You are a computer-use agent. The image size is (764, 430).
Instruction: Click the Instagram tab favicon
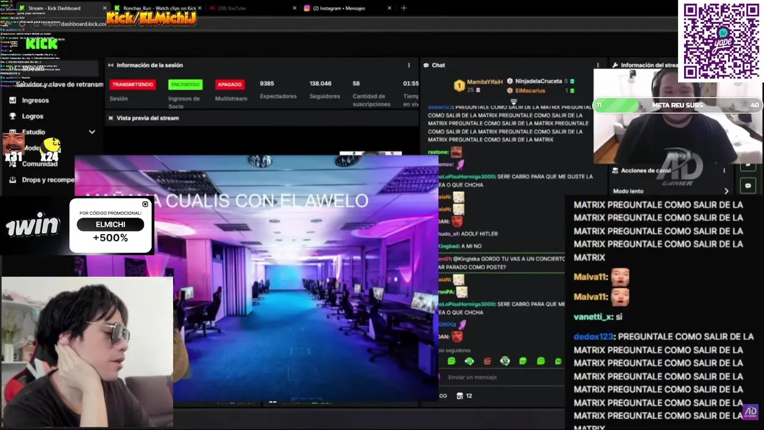(307, 8)
